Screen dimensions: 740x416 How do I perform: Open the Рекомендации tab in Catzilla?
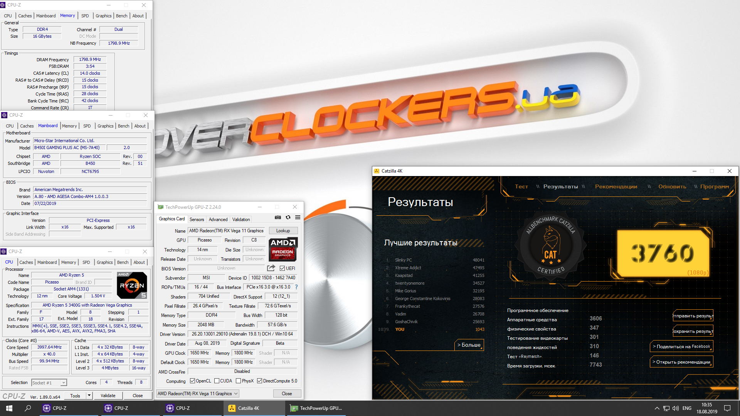click(616, 186)
